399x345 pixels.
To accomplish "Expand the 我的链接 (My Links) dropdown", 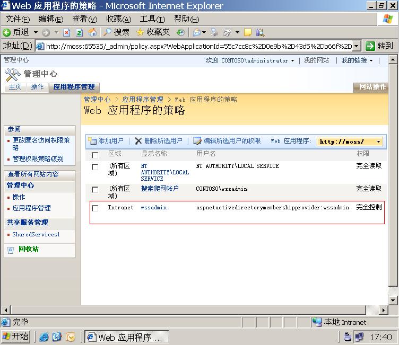I will point(357,60).
